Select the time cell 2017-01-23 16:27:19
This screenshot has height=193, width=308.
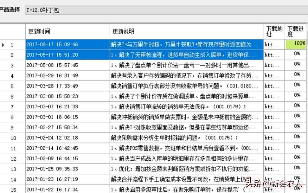click(x=67, y=179)
